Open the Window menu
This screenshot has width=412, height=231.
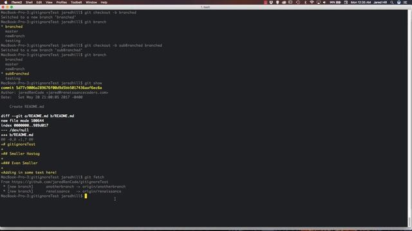[x=91, y=3]
